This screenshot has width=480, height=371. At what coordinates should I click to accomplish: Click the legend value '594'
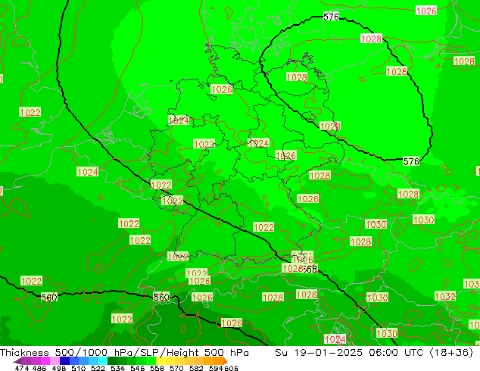(216, 368)
